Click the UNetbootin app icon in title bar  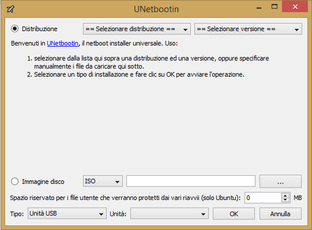pyautogui.click(x=11, y=9)
